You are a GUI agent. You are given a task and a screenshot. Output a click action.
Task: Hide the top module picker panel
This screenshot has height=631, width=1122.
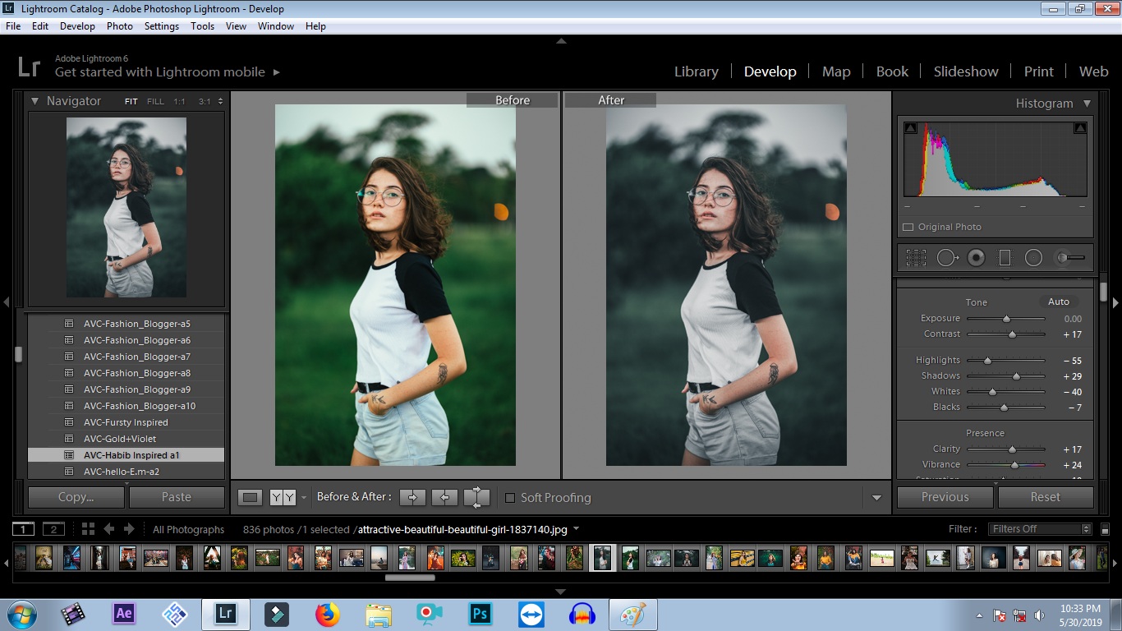coord(561,40)
